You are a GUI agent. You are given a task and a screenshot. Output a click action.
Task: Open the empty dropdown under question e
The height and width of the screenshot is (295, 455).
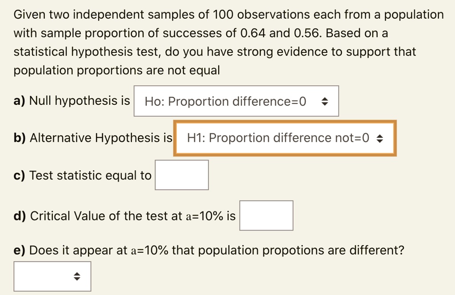pyautogui.click(x=52, y=276)
